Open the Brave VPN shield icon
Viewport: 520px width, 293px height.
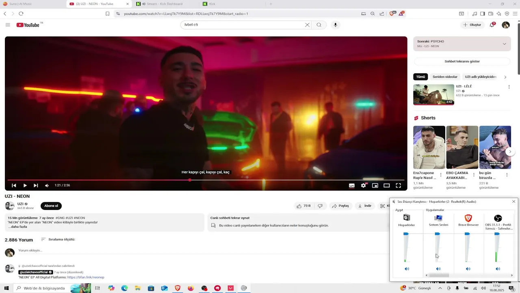pos(507,13)
